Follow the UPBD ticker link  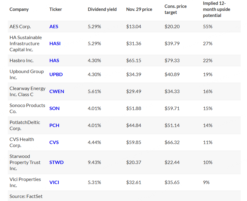pyautogui.click(x=56, y=75)
